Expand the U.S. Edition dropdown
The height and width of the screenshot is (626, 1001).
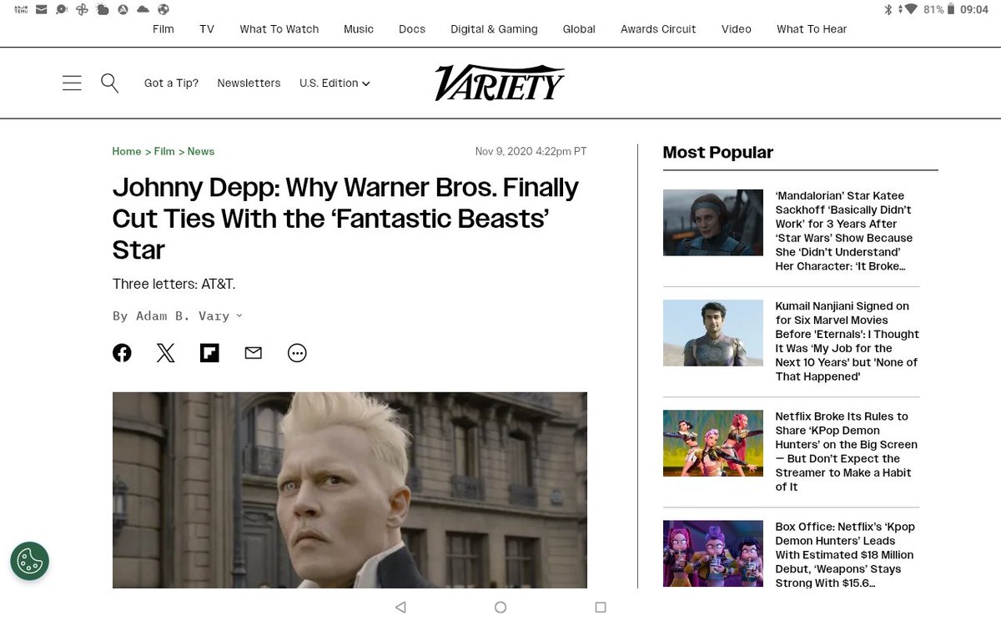(335, 83)
